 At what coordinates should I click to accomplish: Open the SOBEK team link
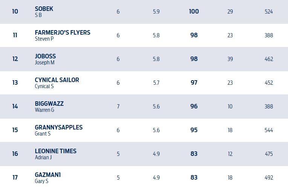point(44,9)
